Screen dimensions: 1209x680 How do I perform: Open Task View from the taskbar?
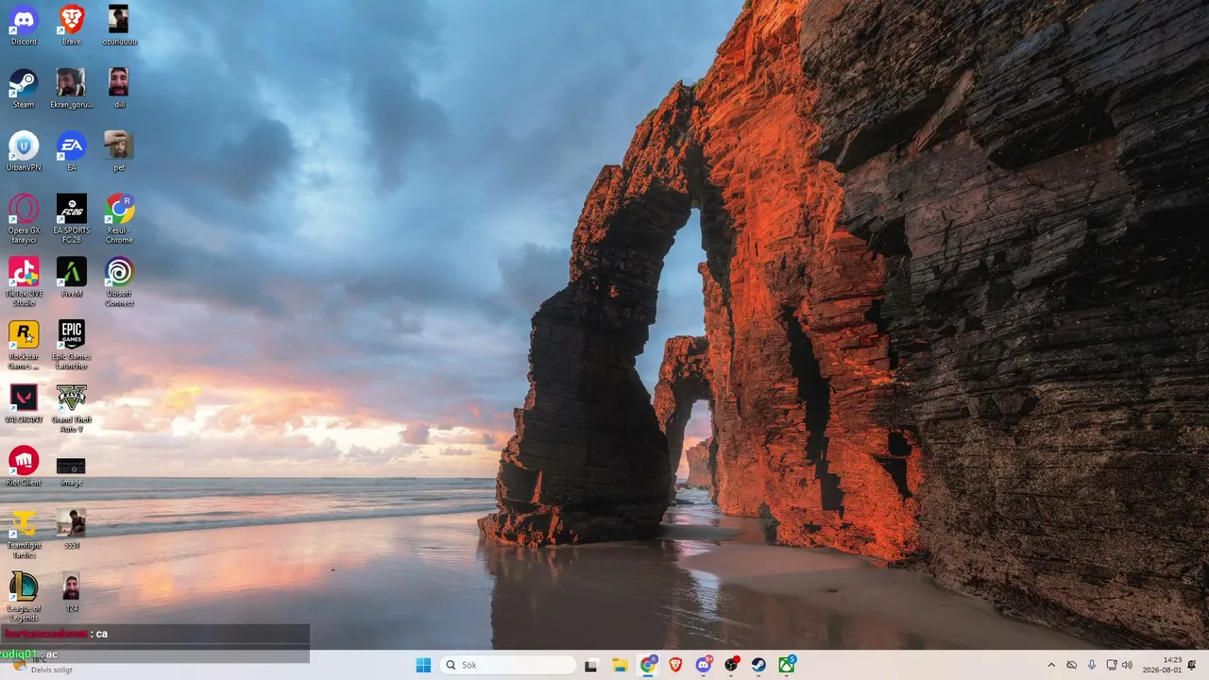(591, 665)
